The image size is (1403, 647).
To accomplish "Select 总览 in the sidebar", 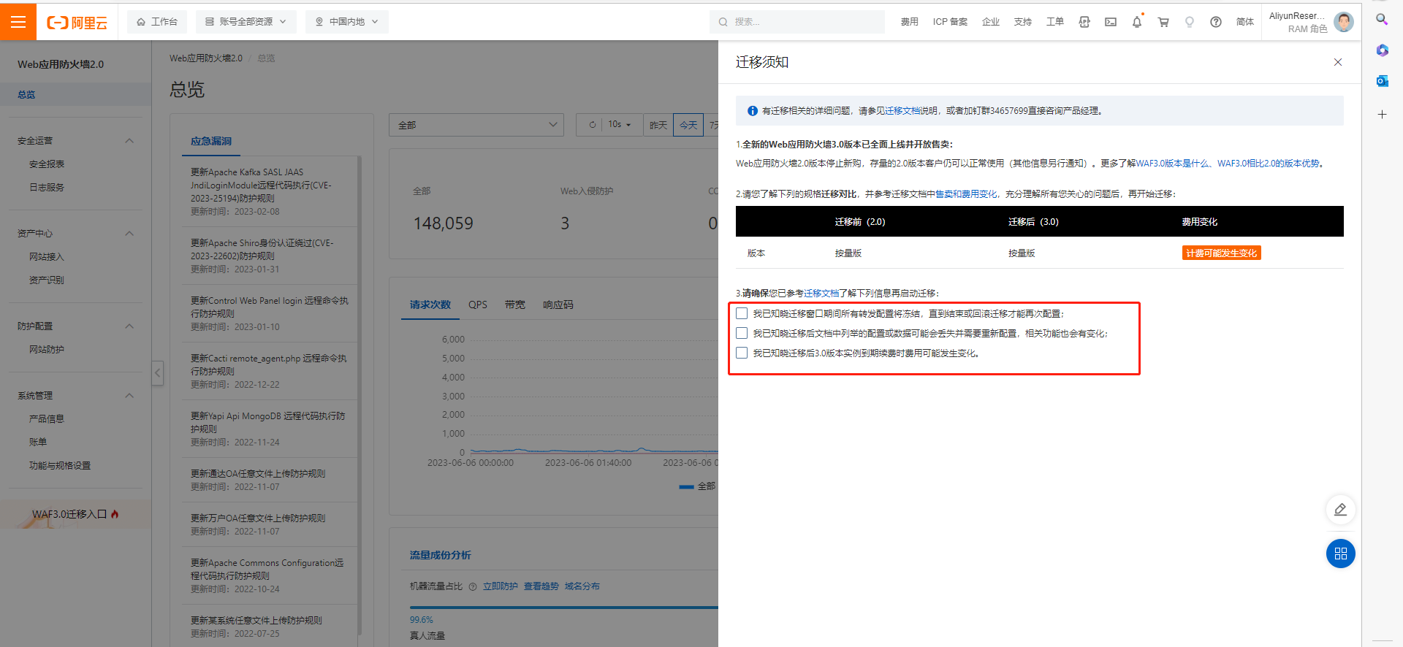I will pos(76,94).
